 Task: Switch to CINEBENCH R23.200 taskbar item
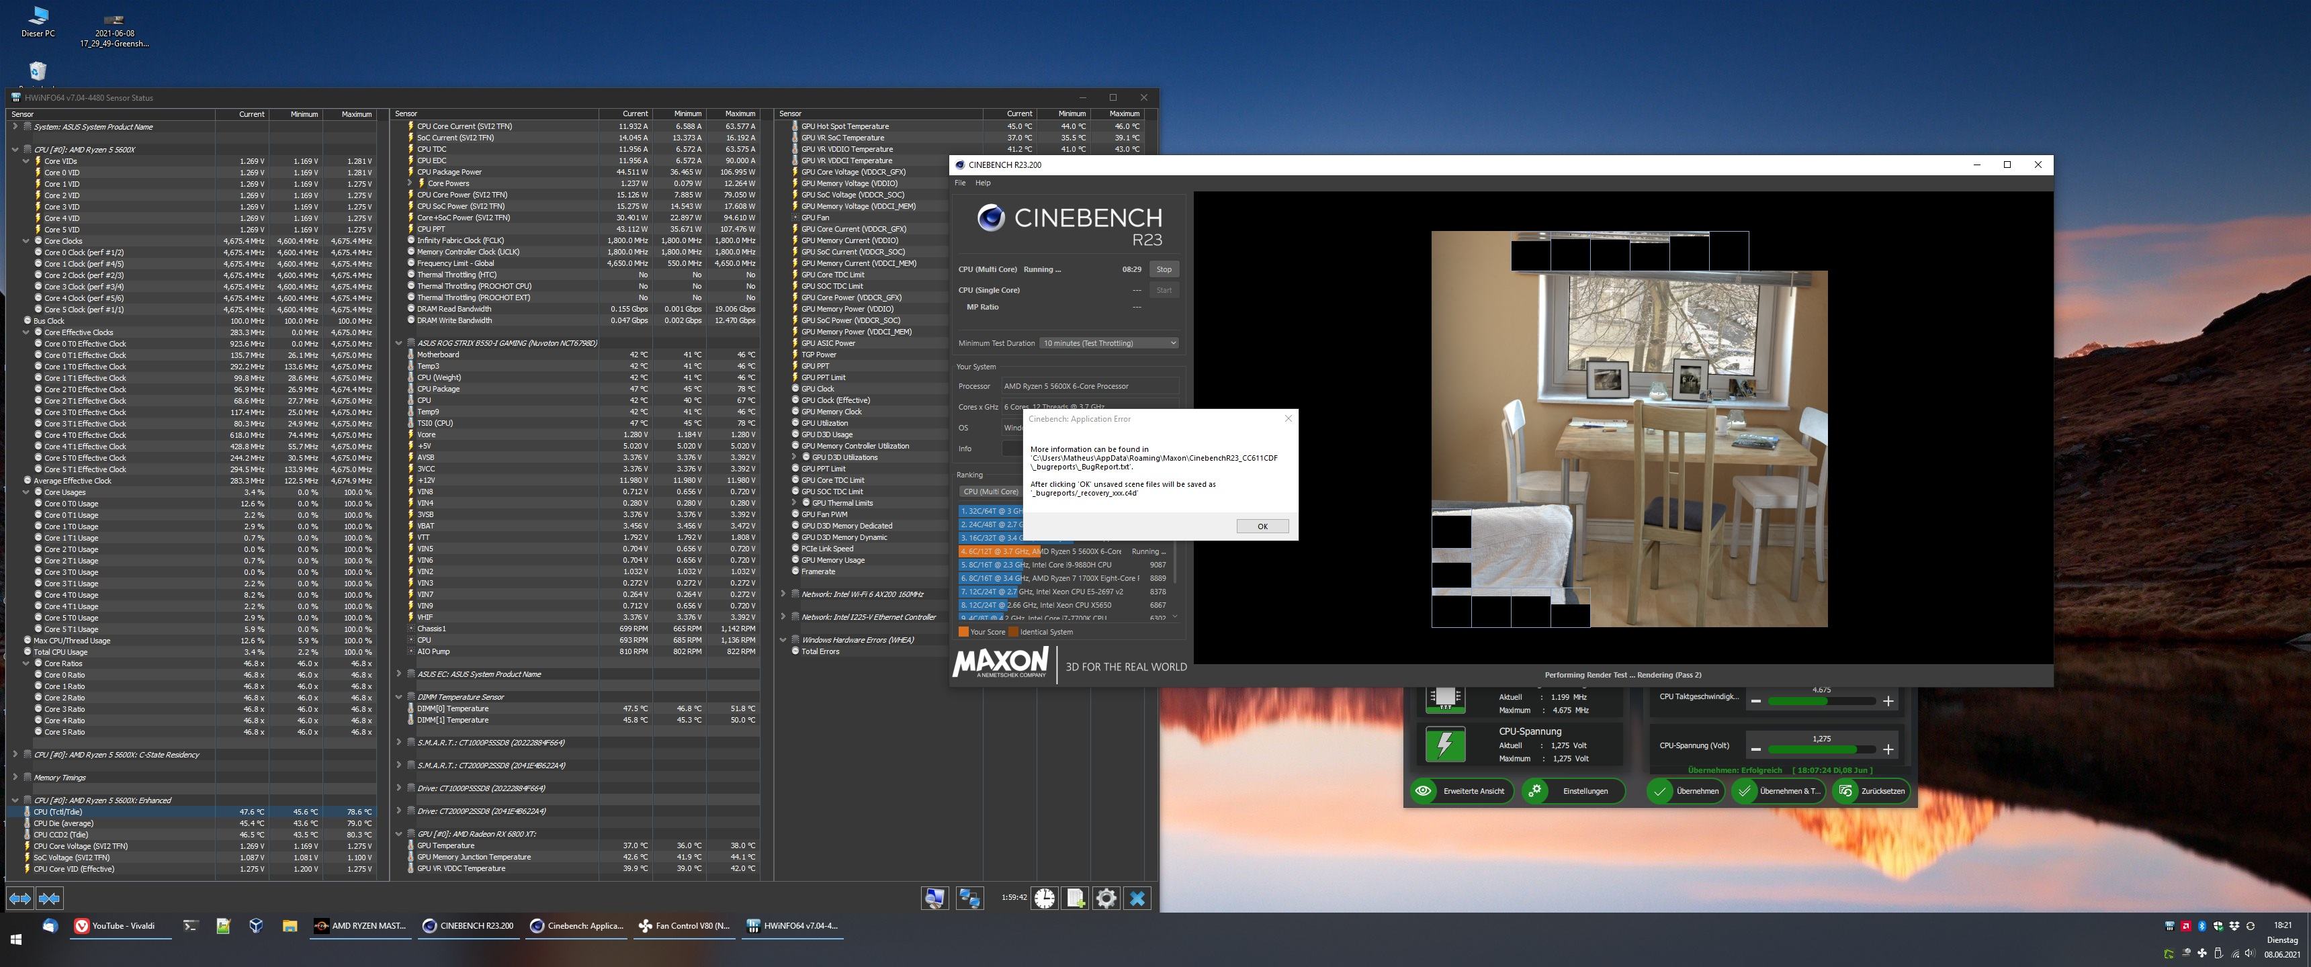[468, 926]
